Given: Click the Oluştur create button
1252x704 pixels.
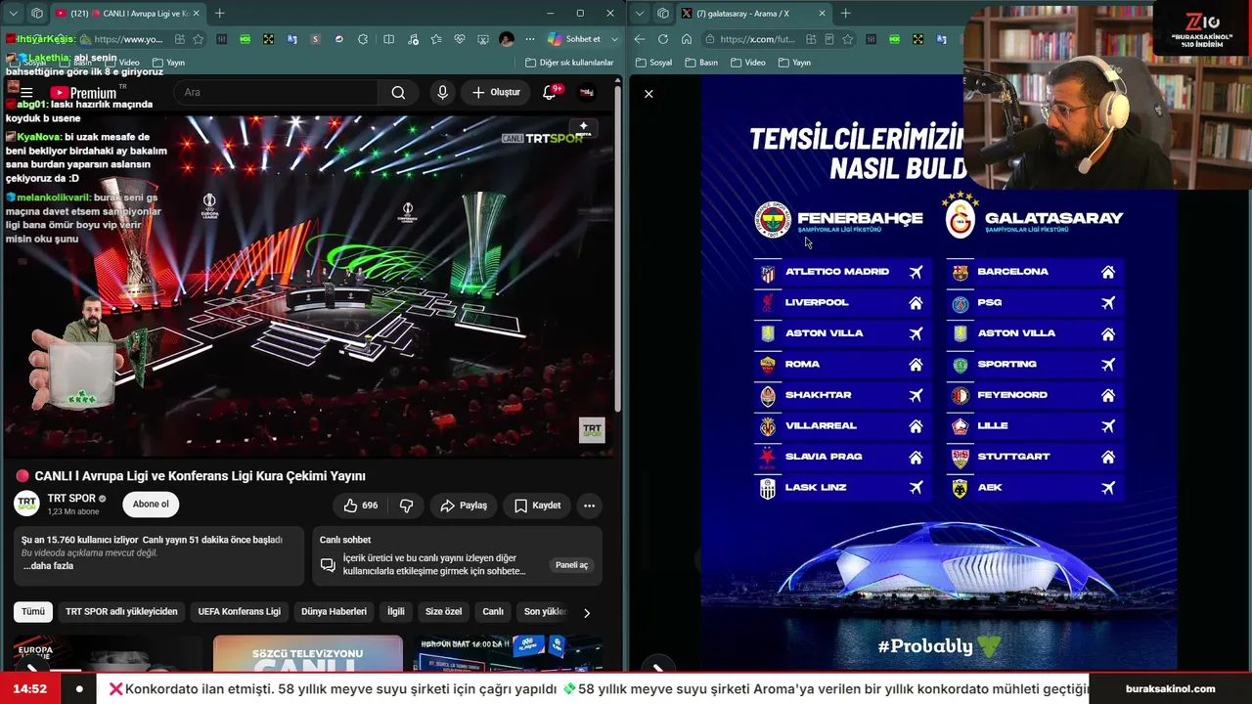Looking at the screenshot, I should (x=496, y=92).
